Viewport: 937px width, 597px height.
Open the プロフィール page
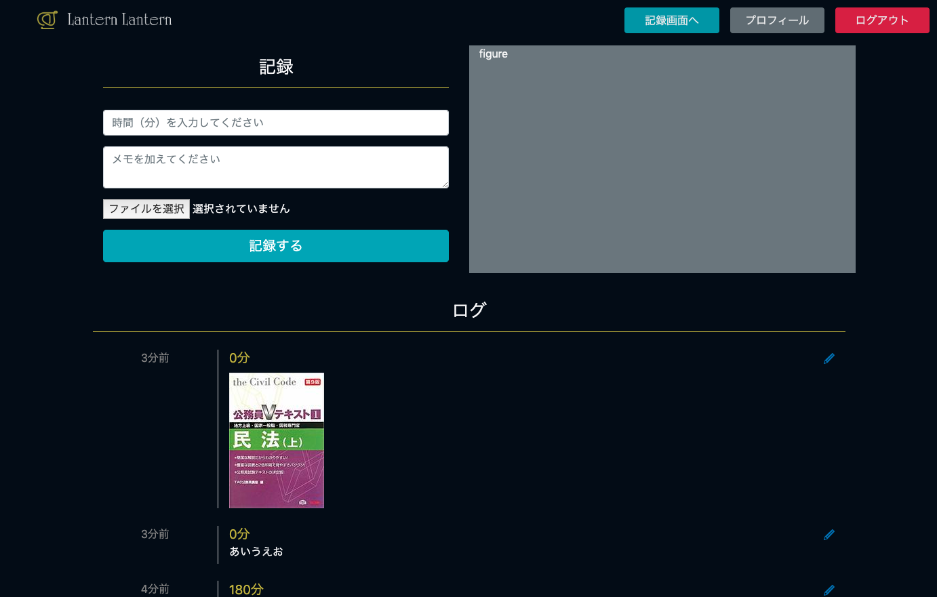[777, 20]
